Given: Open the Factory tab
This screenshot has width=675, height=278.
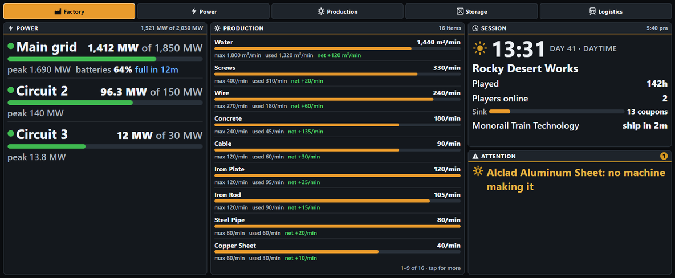Looking at the screenshot, I should coord(69,11).
